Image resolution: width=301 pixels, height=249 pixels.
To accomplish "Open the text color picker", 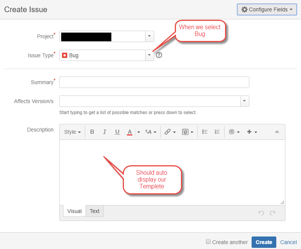I will 130,132.
